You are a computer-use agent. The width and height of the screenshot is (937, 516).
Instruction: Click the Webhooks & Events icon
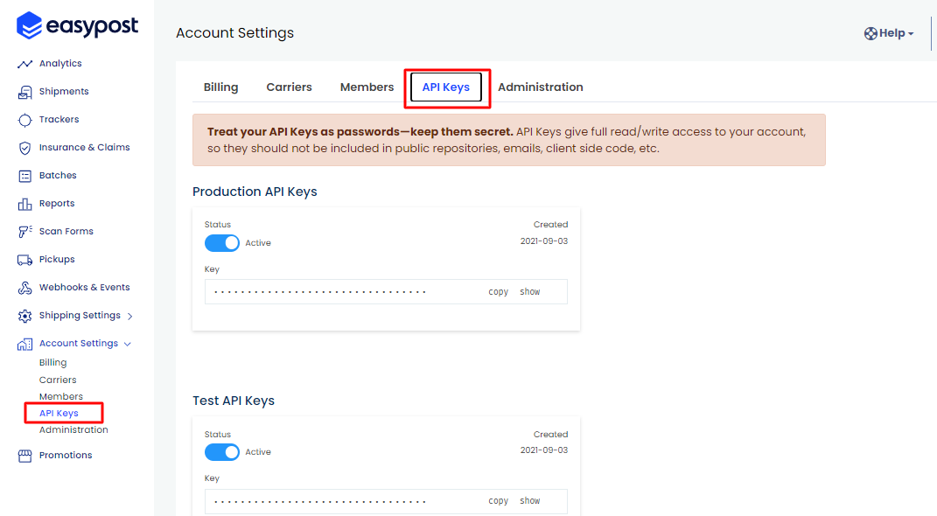(24, 288)
